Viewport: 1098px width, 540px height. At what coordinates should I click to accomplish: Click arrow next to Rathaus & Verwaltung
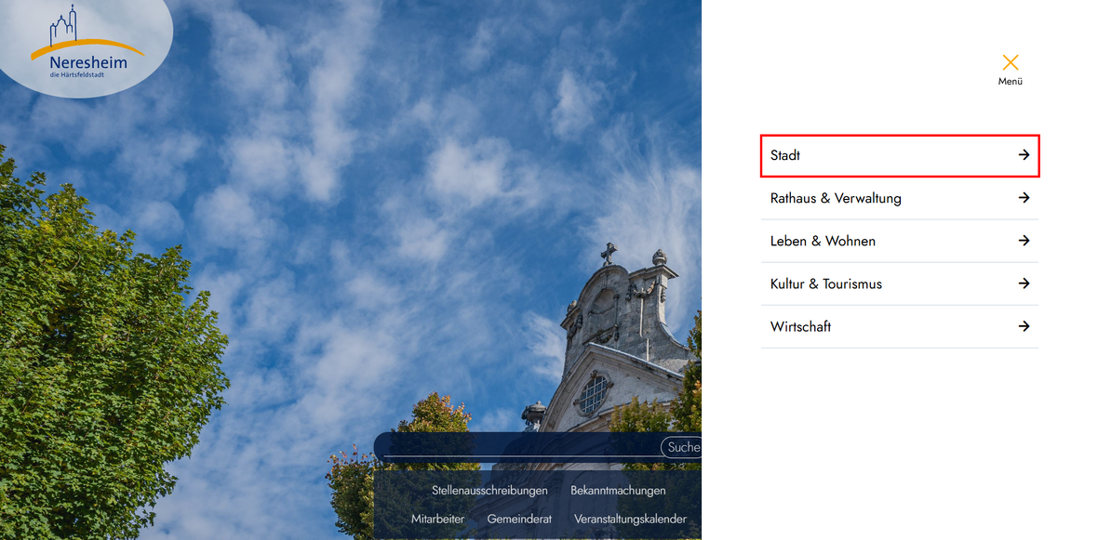tap(1024, 198)
